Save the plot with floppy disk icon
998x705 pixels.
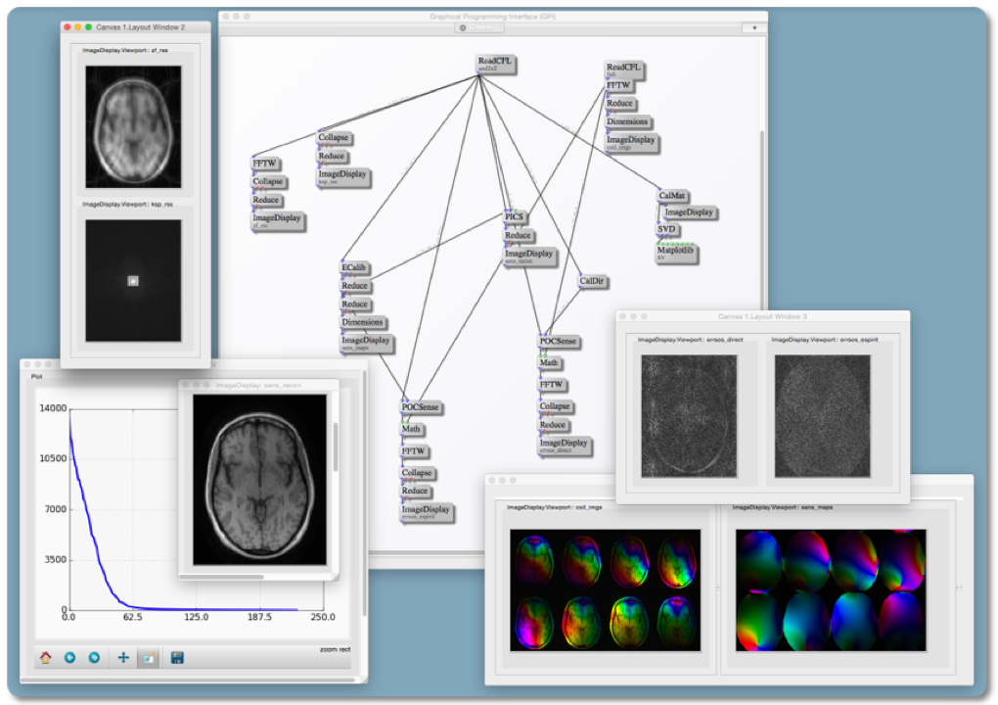(x=177, y=658)
